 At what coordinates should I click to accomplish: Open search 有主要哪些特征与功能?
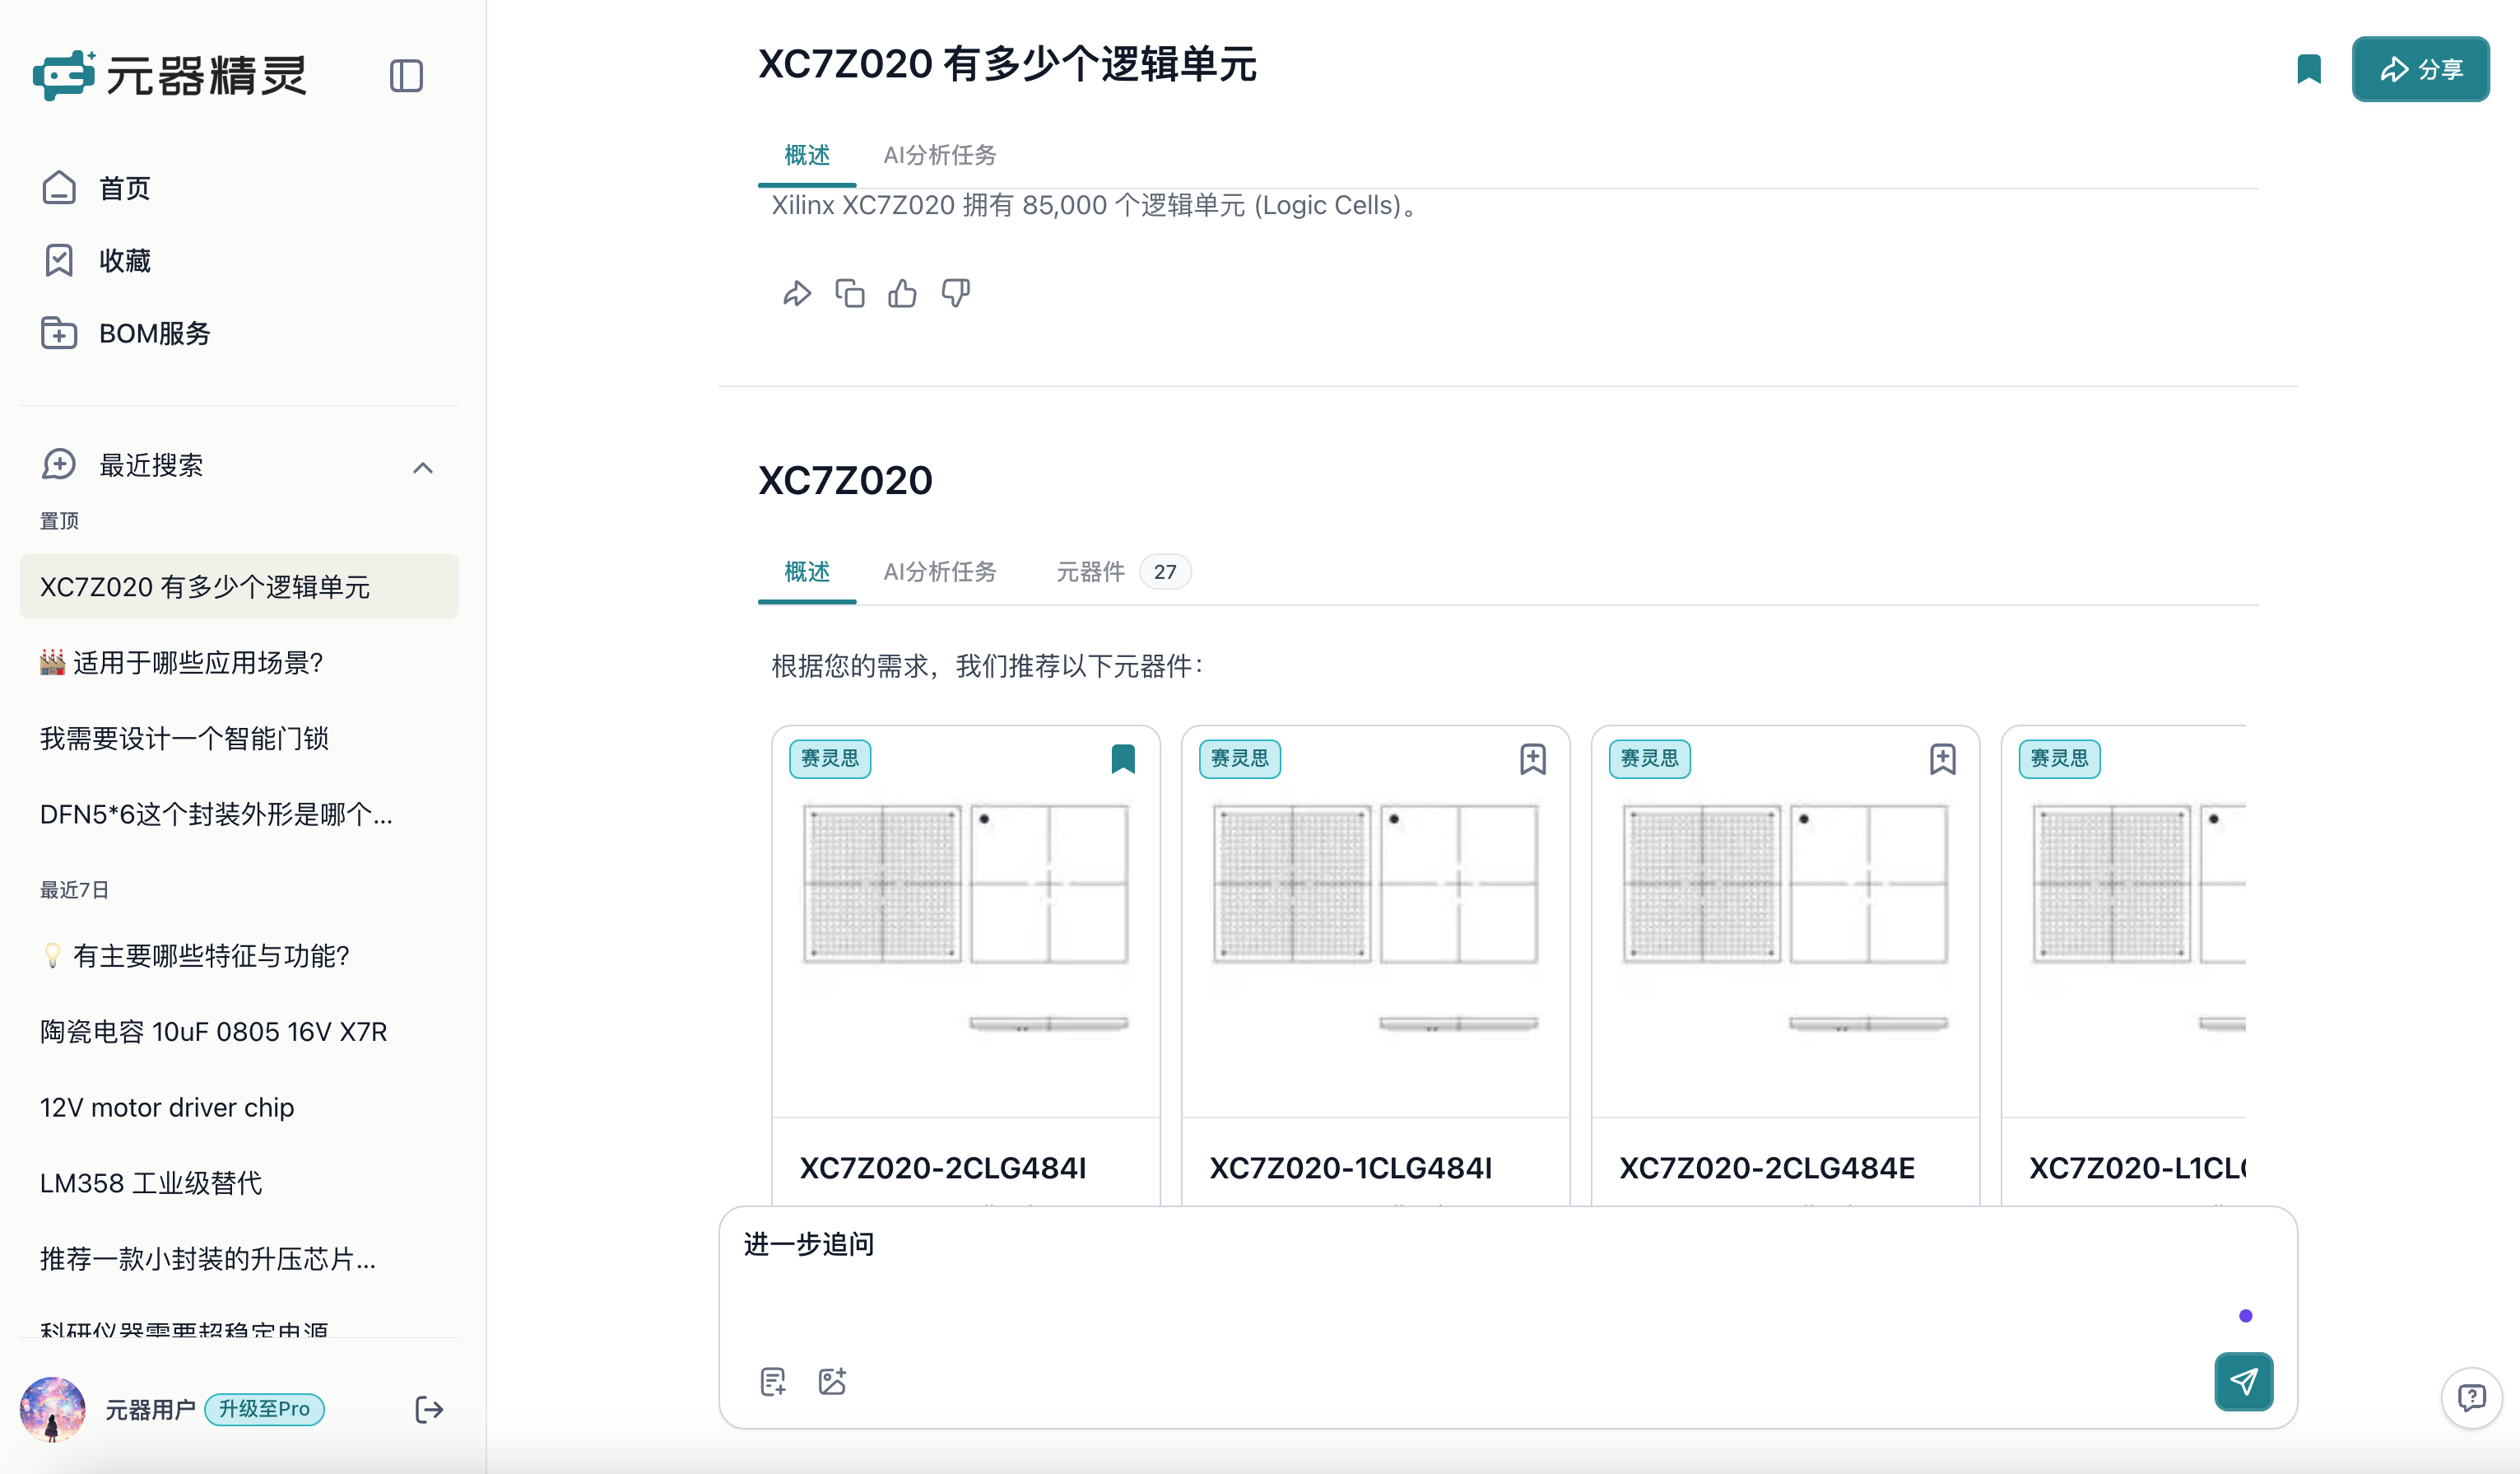239,956
